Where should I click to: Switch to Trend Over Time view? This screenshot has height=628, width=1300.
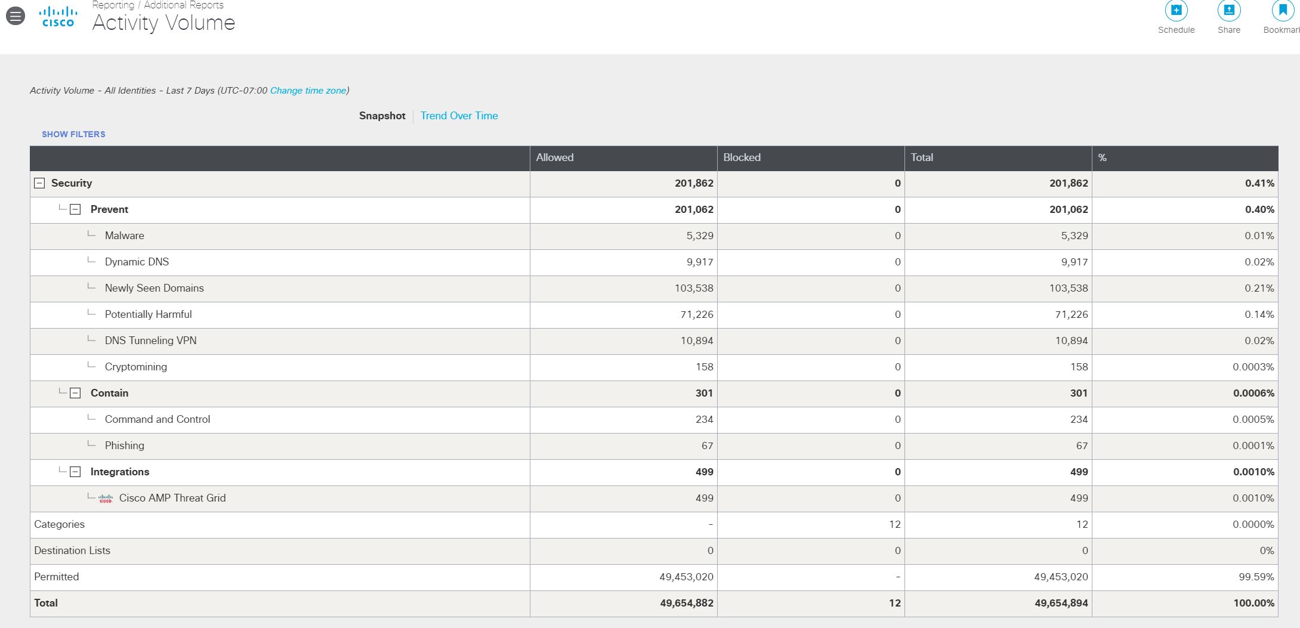point(459,116)
